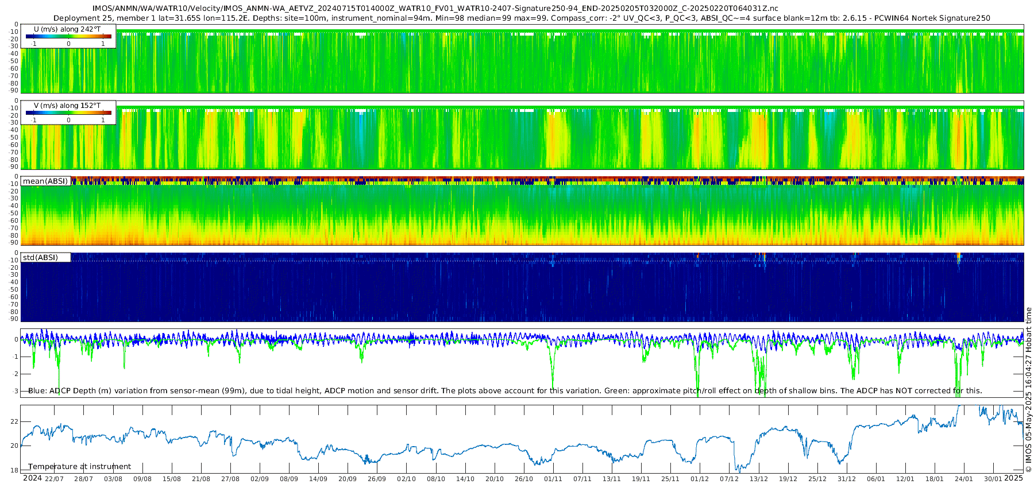Click the V velocity colorbar legend
The image size is (1034, 488).
[68, 113]
